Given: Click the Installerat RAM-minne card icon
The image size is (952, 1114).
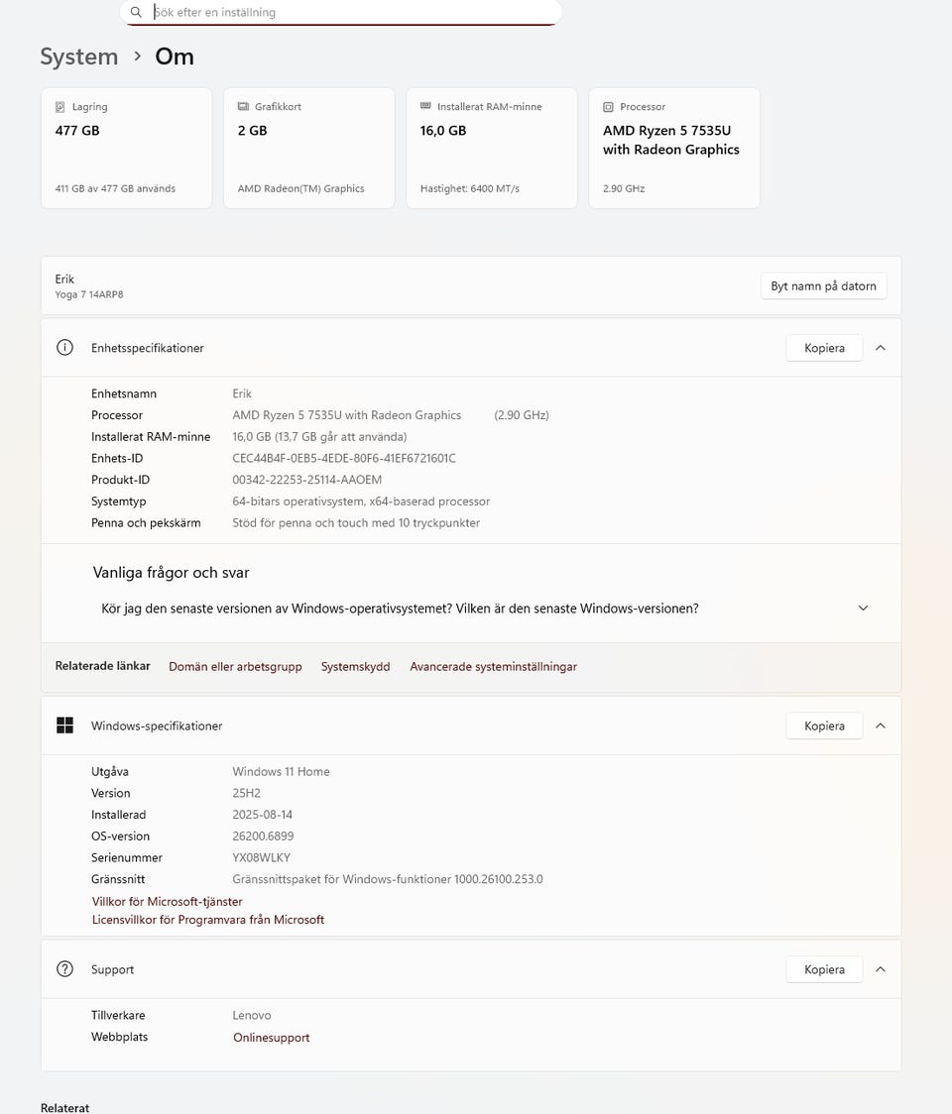Looking at the screenshot, I should point(425,106).
